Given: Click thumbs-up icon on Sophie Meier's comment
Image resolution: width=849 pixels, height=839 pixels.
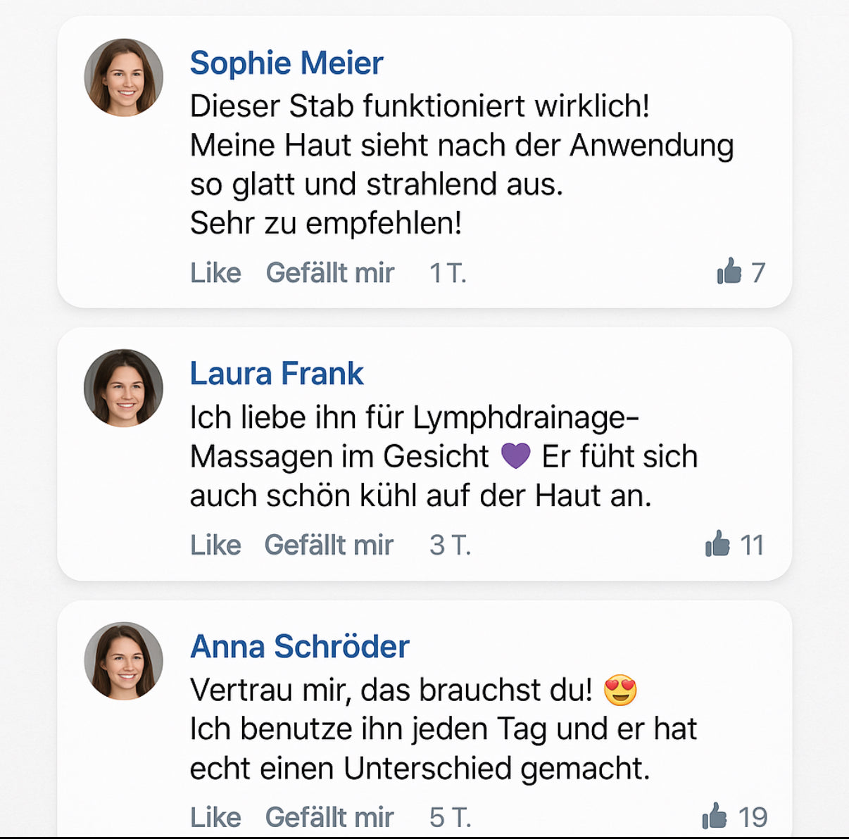Looking at the screenshot, I should pos(729,271).
